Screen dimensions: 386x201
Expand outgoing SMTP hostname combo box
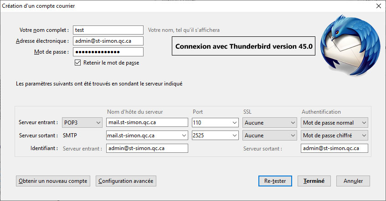click(184, 136)
